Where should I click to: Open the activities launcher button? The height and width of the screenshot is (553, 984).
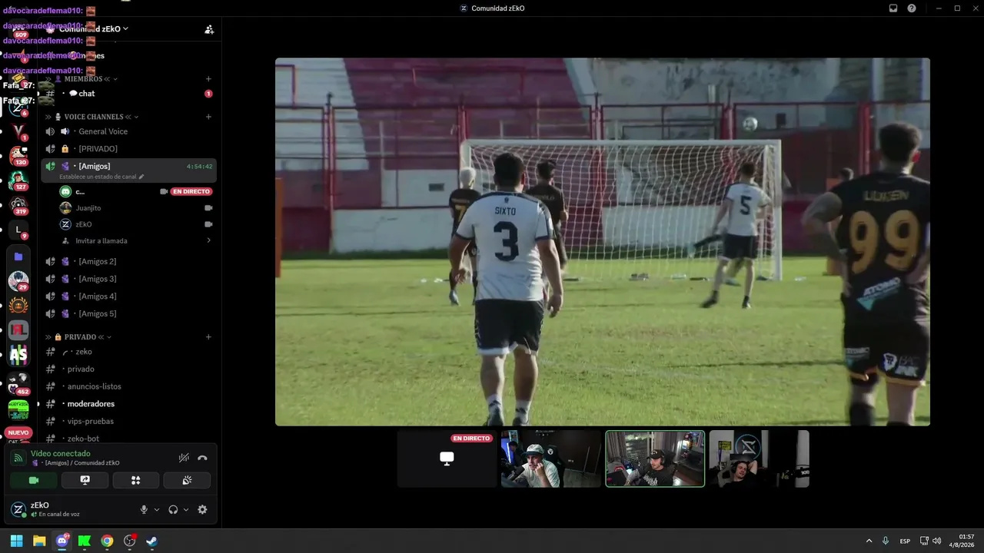[136, 480]
